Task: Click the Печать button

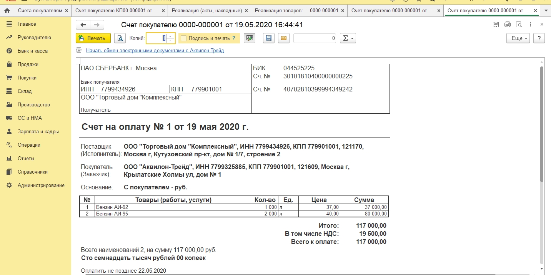Action: pos(93,38)
